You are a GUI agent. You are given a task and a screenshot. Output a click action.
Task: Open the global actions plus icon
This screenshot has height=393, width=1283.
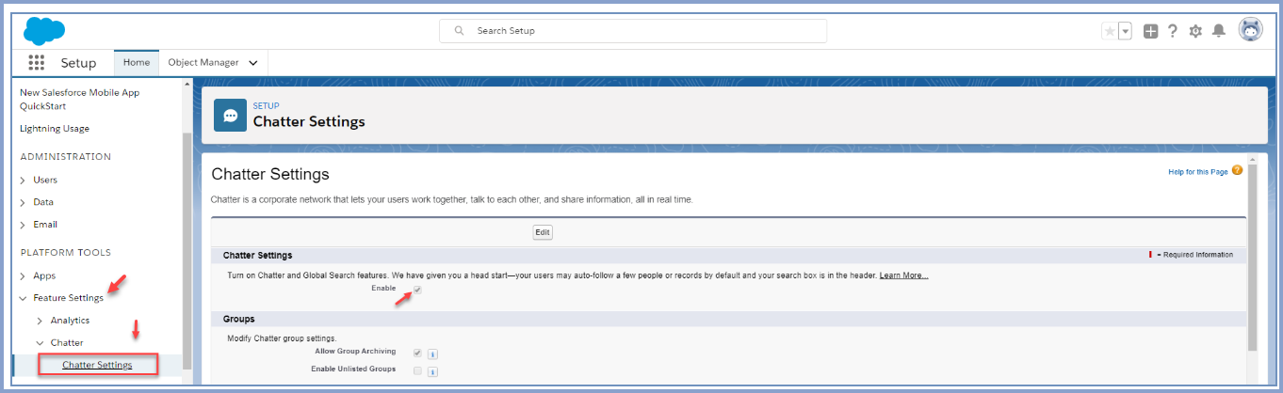pos(1150,31)
